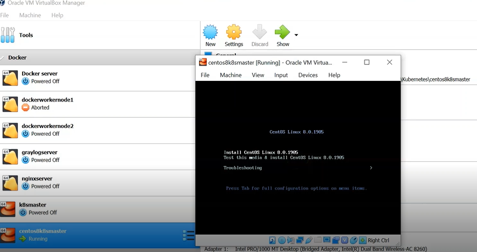Select the Docker server virtual machine
Viewport: 477px width, 252px height.
(x=97, y=78)
